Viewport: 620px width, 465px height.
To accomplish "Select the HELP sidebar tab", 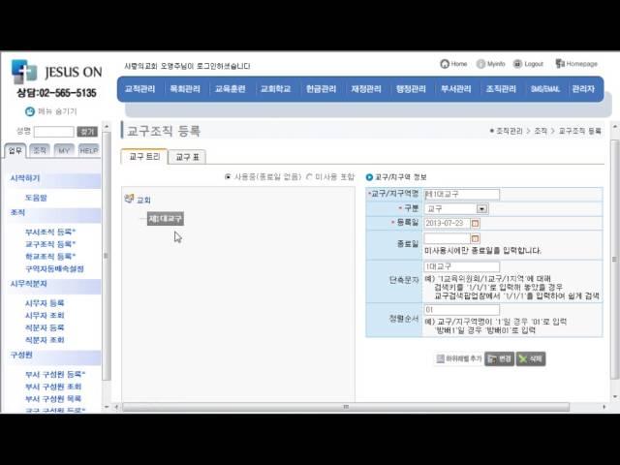I will coord(88,150).
